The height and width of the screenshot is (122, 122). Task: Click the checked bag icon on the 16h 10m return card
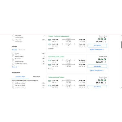pos(105,80)
